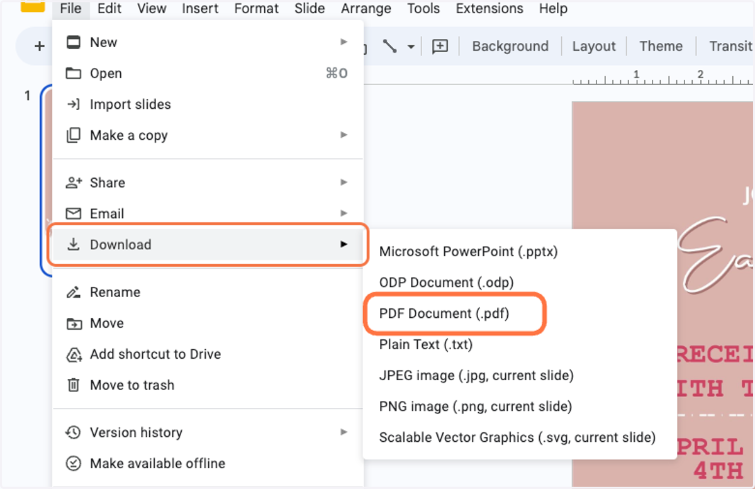Choose Email in the File menu
This screenshot has height=489, width=755.
[x=208, y=213]
